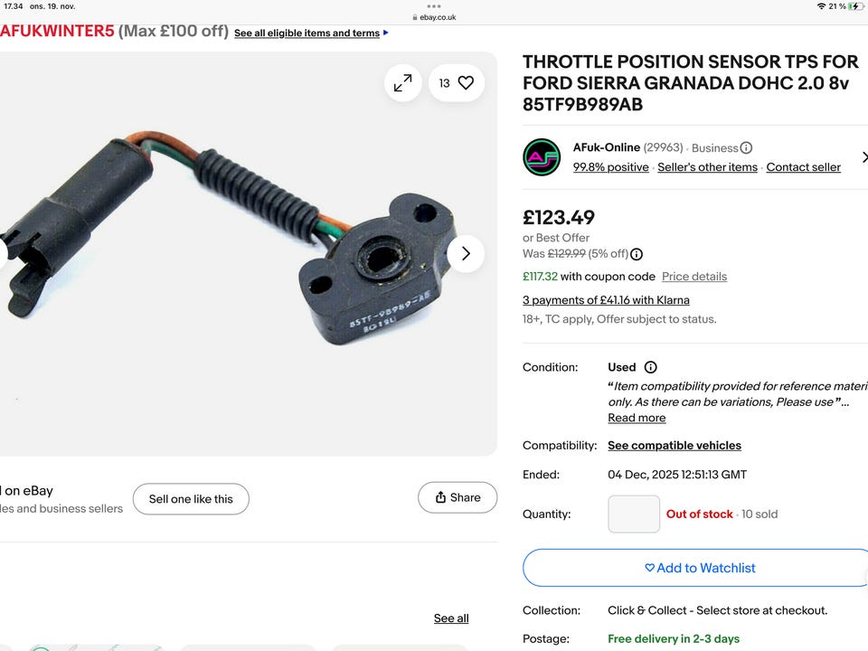Viewport: 868px width, 651px height.
Task: Open discount info icon beside 5% off
Action: point(637,254)
